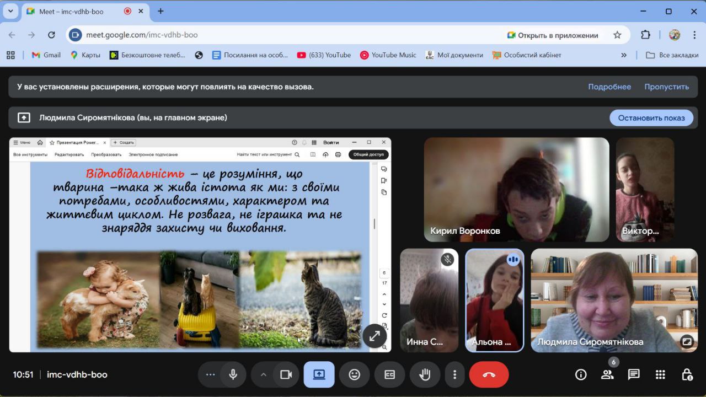Expand the hidden bookmarks chevron
Viewport: 706px width, 397px height.
(624, 55)
